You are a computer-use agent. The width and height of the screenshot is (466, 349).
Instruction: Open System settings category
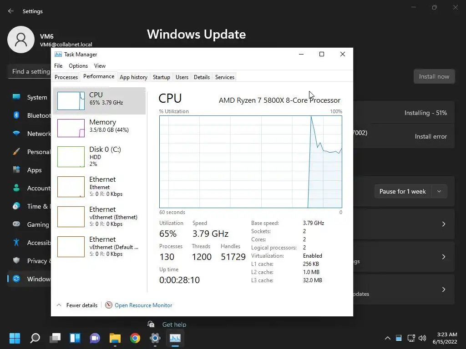[30, 97]
